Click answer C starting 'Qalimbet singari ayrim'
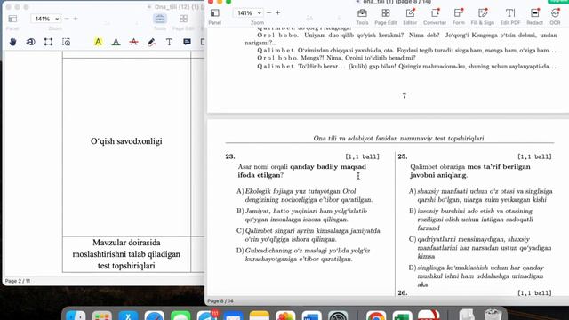The height and width of the screenshot is (320, 569). 309,235
